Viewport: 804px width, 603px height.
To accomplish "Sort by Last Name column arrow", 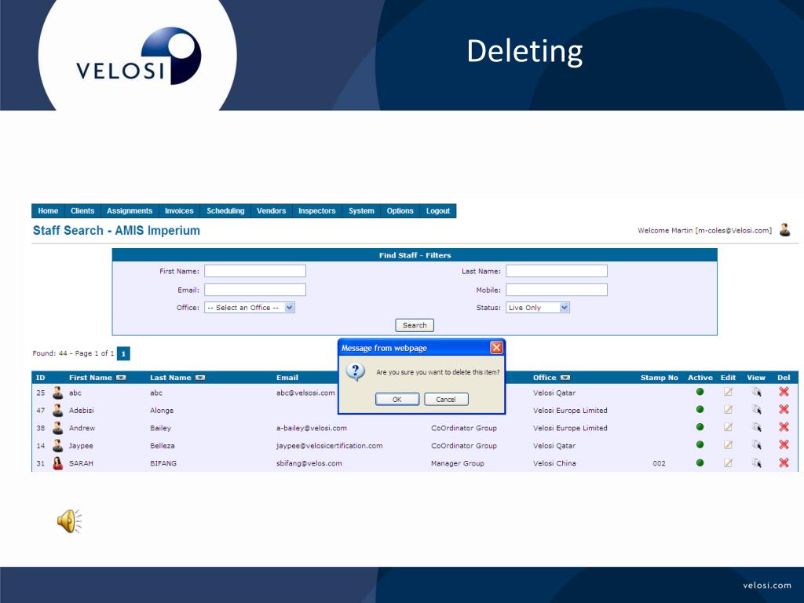I will pos(200,378).
